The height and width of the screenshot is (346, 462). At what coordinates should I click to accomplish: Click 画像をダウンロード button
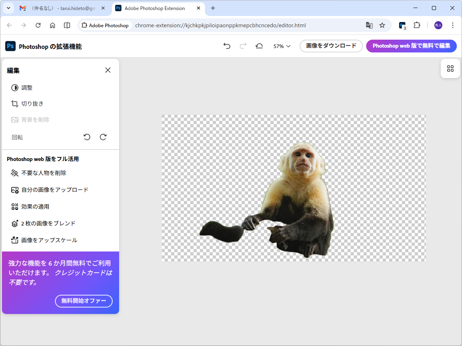pos(331,46)
